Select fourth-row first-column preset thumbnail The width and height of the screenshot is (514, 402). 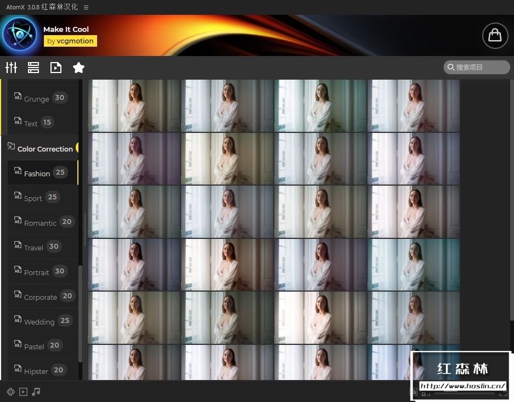tap(134, 265)
